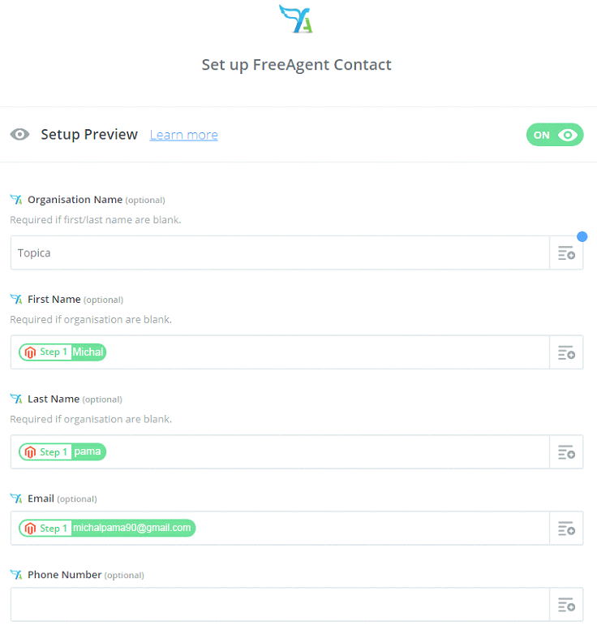The image size is (597, 639).
Task: Click the FreeAgent icon beside Email label
Action: click(x=16, y=499)
